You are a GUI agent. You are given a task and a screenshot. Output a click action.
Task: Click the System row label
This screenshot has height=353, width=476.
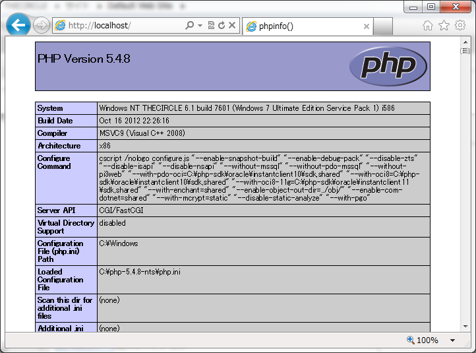click(x=50, y=108)
